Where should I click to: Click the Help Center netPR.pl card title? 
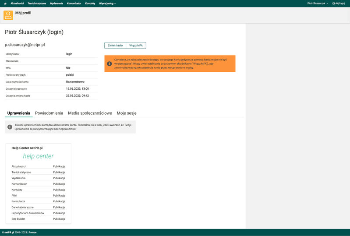pyautogui.click(x=27, y=148)
